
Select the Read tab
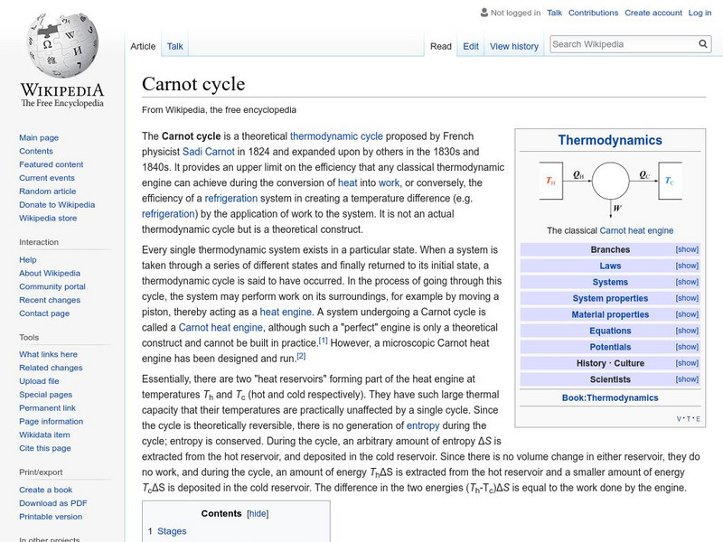441,46
